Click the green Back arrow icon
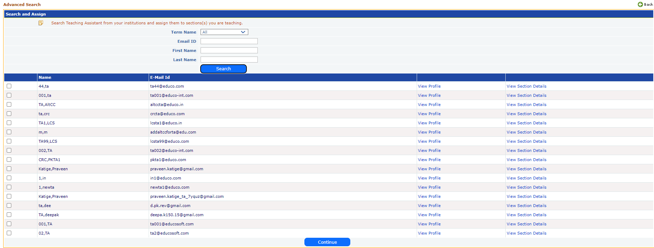The width and height of the screenshot is (654, 248). (x=640, y=4)
